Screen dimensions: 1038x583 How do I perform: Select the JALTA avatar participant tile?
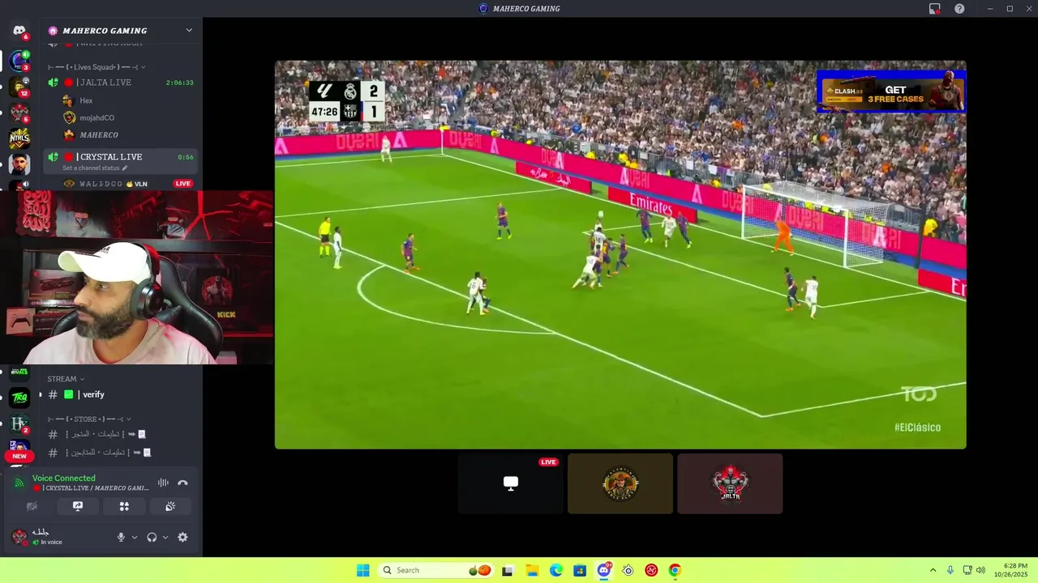click(730, 483)
